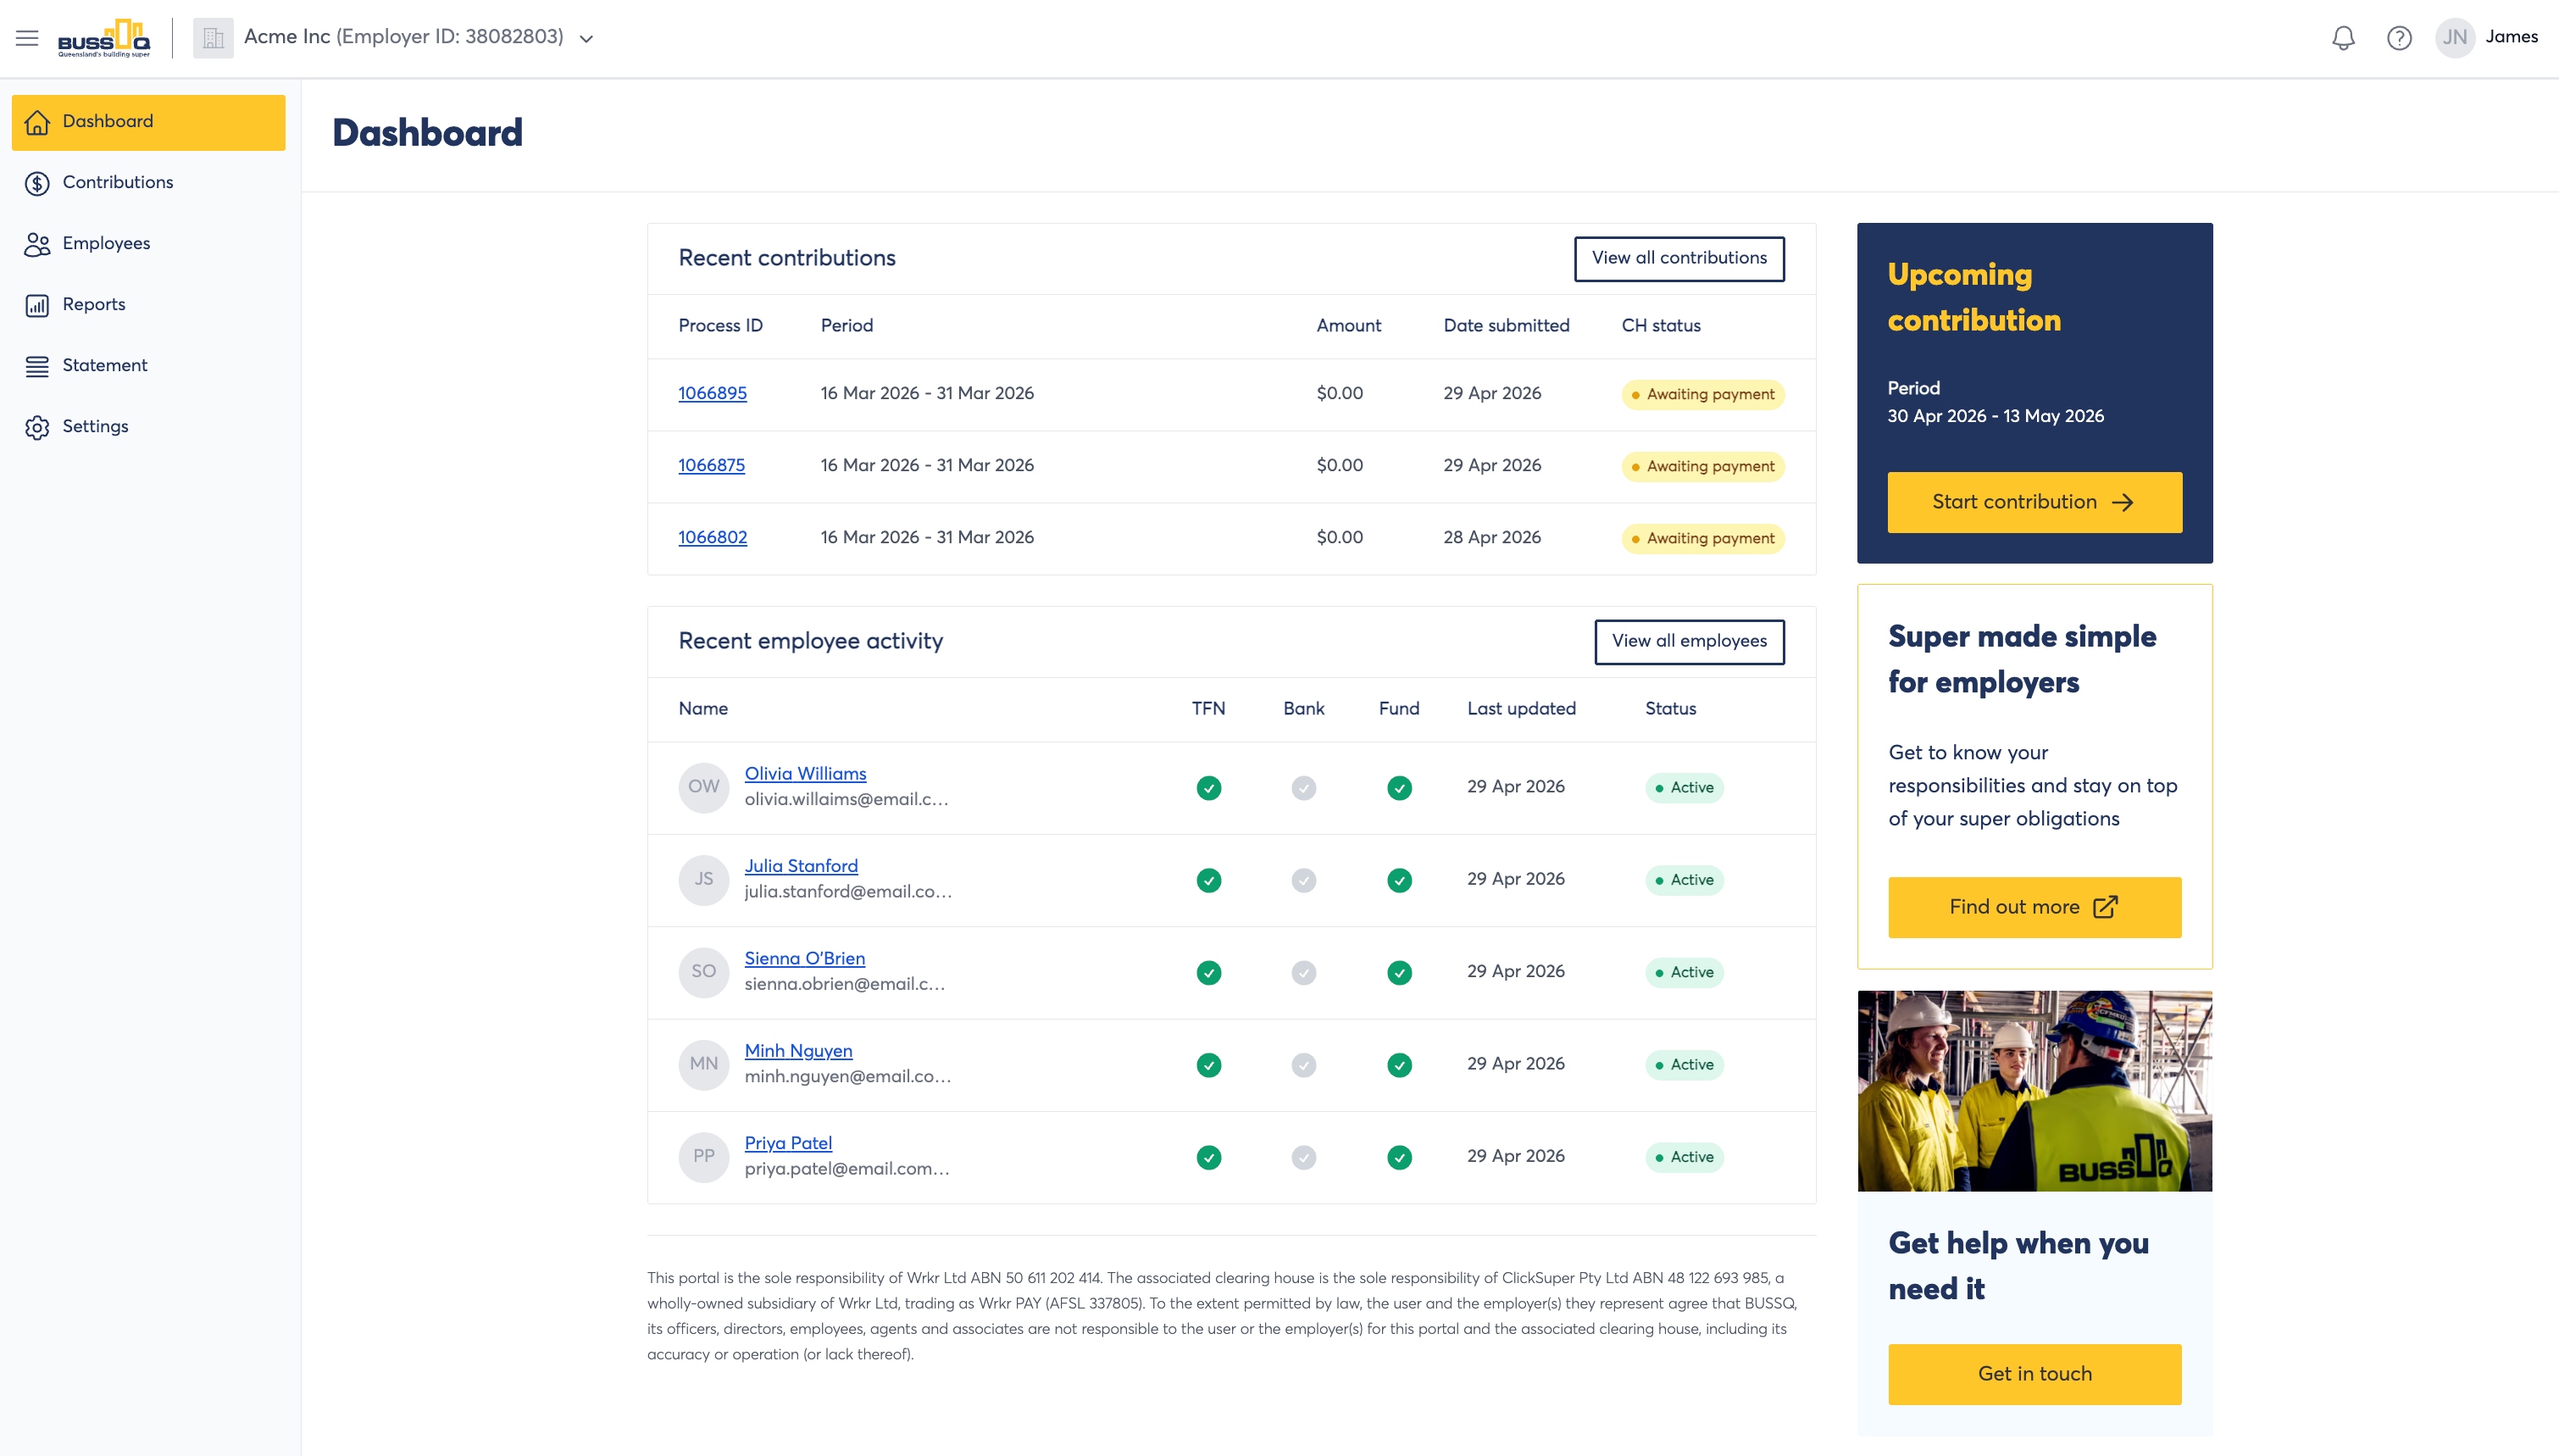Click Julia Stanford's grey Bank indicator
Image resolution: width=2559 pixels, height=1456 pixels.
(1303, 880)
